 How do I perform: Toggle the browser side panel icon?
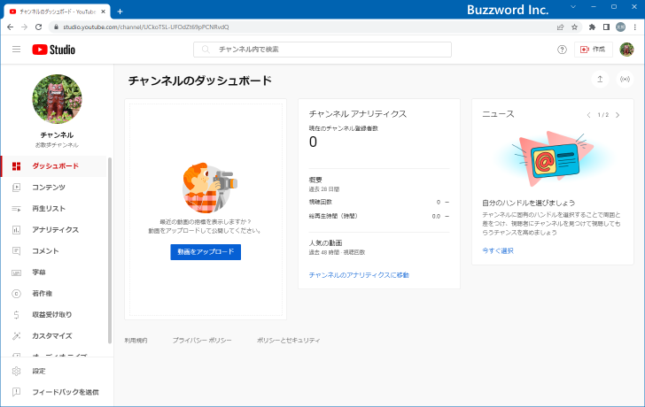coord(606,27)
